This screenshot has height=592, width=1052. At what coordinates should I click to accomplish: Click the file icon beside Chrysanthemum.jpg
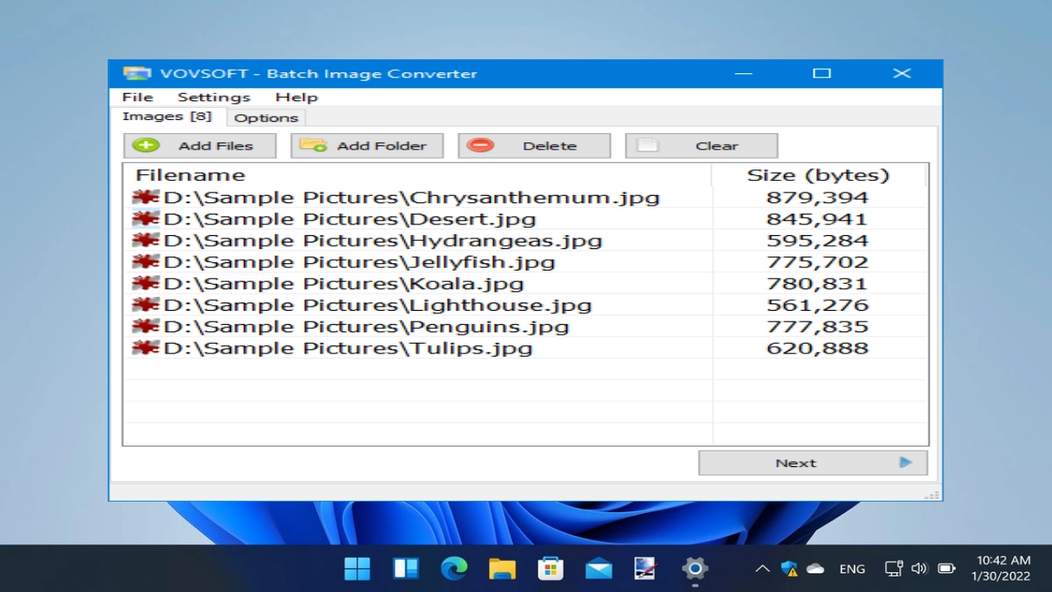pyautogui.click(x=145, y=197)
